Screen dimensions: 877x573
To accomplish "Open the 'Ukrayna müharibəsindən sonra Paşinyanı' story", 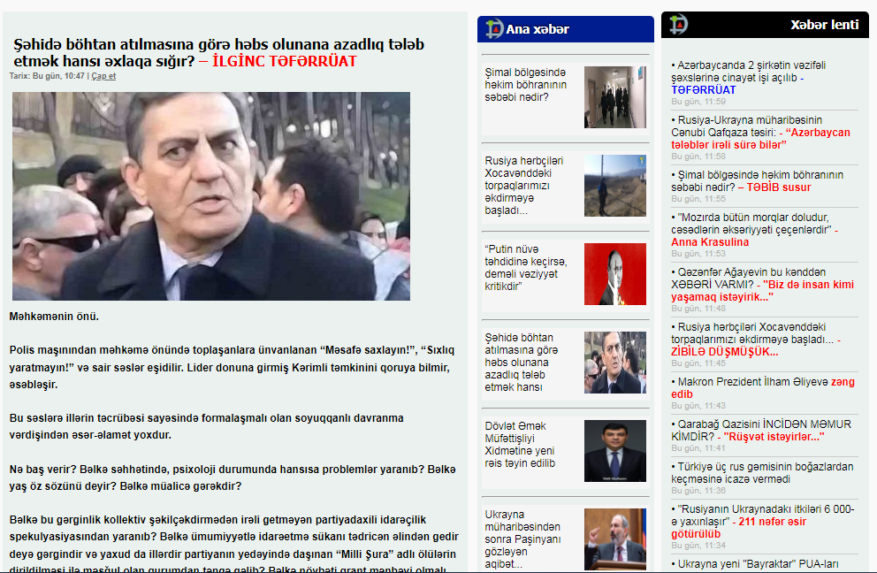I will pyautogui.click(x=522, y=539).
